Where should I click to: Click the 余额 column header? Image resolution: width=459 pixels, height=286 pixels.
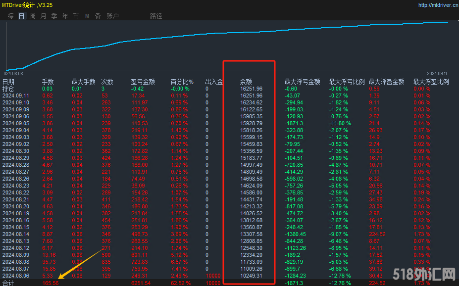(x=246, y=82)
